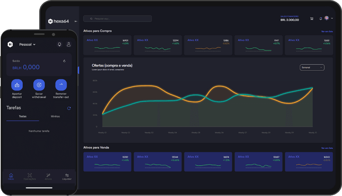Switch to the Minhas tasks tab
This screenshot has height=196, width=342.
tap(55, 116)
